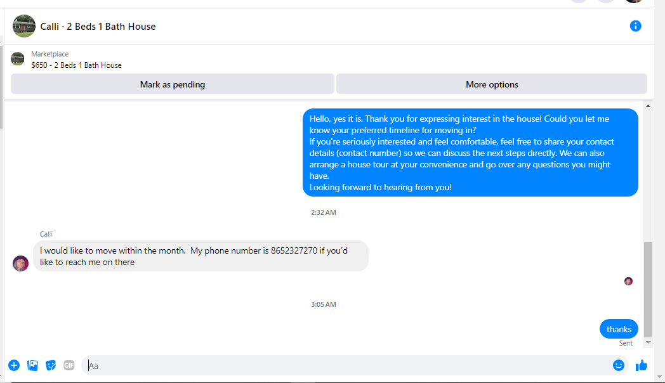Click Calli's message with phone number
Image resolution: width=665 pixels, height=383 pixels.
pyautogui.click(x=201, y=256)
